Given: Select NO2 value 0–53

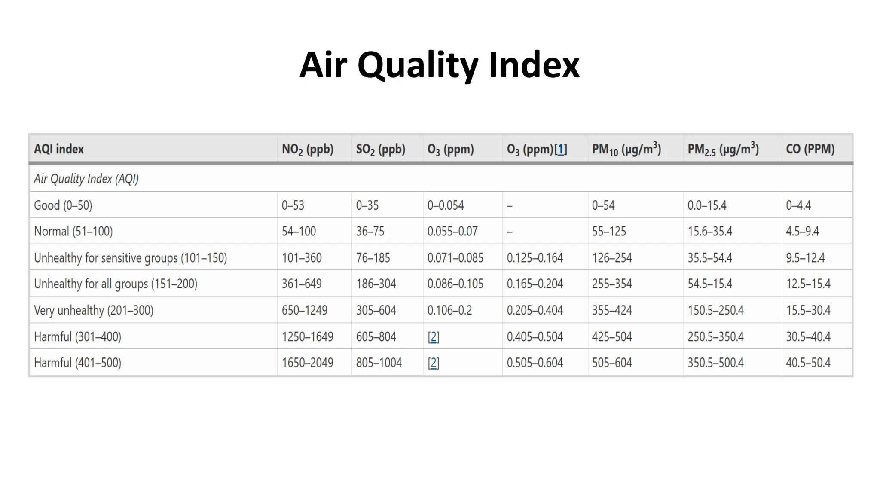Looking at the screenshot, I should pos(293,205).
